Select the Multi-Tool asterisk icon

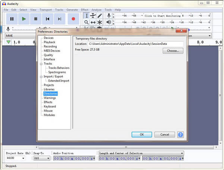click(x=100, y=22)
